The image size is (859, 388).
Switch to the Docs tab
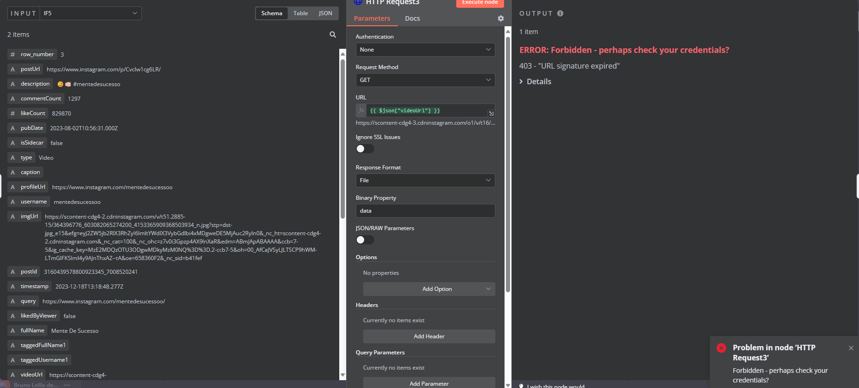[x=412, y=18]
